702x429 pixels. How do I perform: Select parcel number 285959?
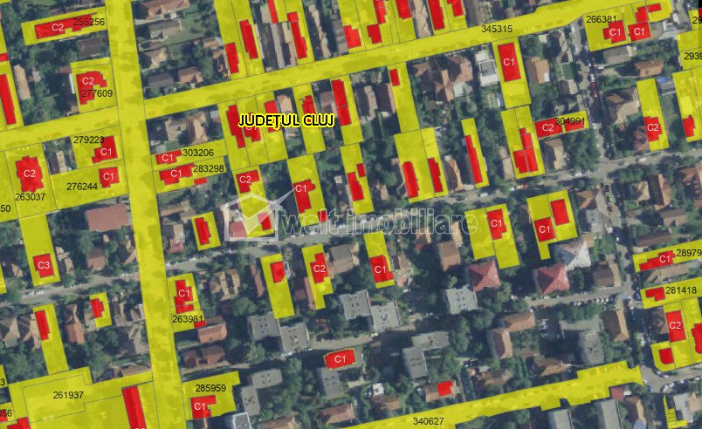pos(210,388)
